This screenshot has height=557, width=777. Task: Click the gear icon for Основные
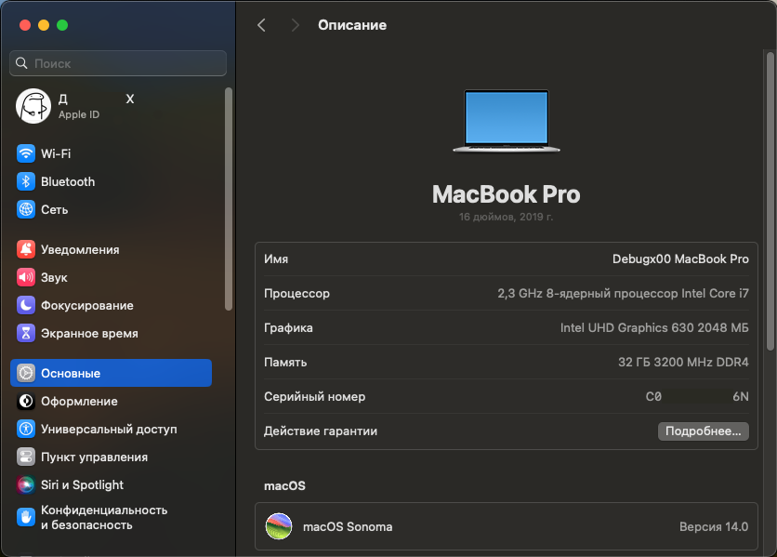coord(26,373)
